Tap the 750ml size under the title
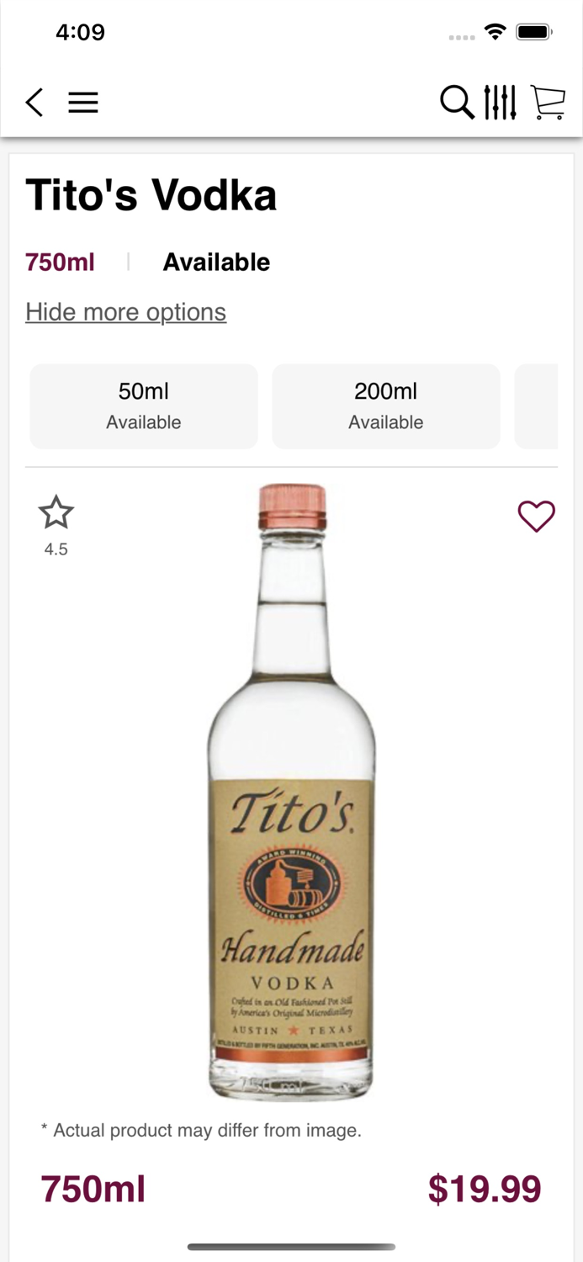Viewport: 583px width, 1262px height. point(60,262)
